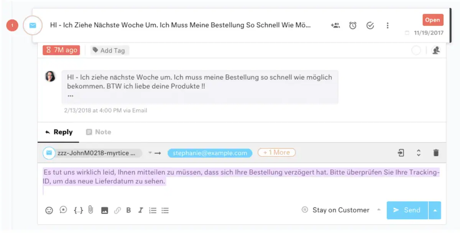The width and height of the screenshot is (460, 233).
Task: Snooze the conversation with the alarm clock icon
Action: (353, 26)
